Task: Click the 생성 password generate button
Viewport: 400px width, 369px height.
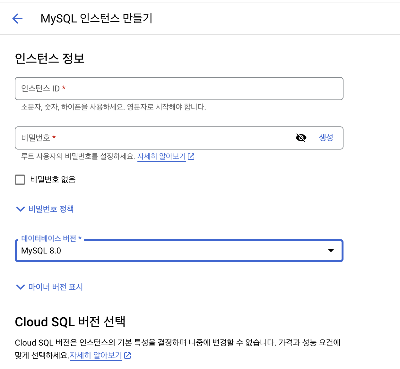Action: pos(326,138)
